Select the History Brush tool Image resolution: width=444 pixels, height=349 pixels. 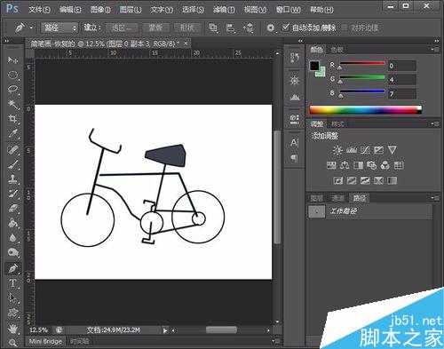click(x=12, y=194)
